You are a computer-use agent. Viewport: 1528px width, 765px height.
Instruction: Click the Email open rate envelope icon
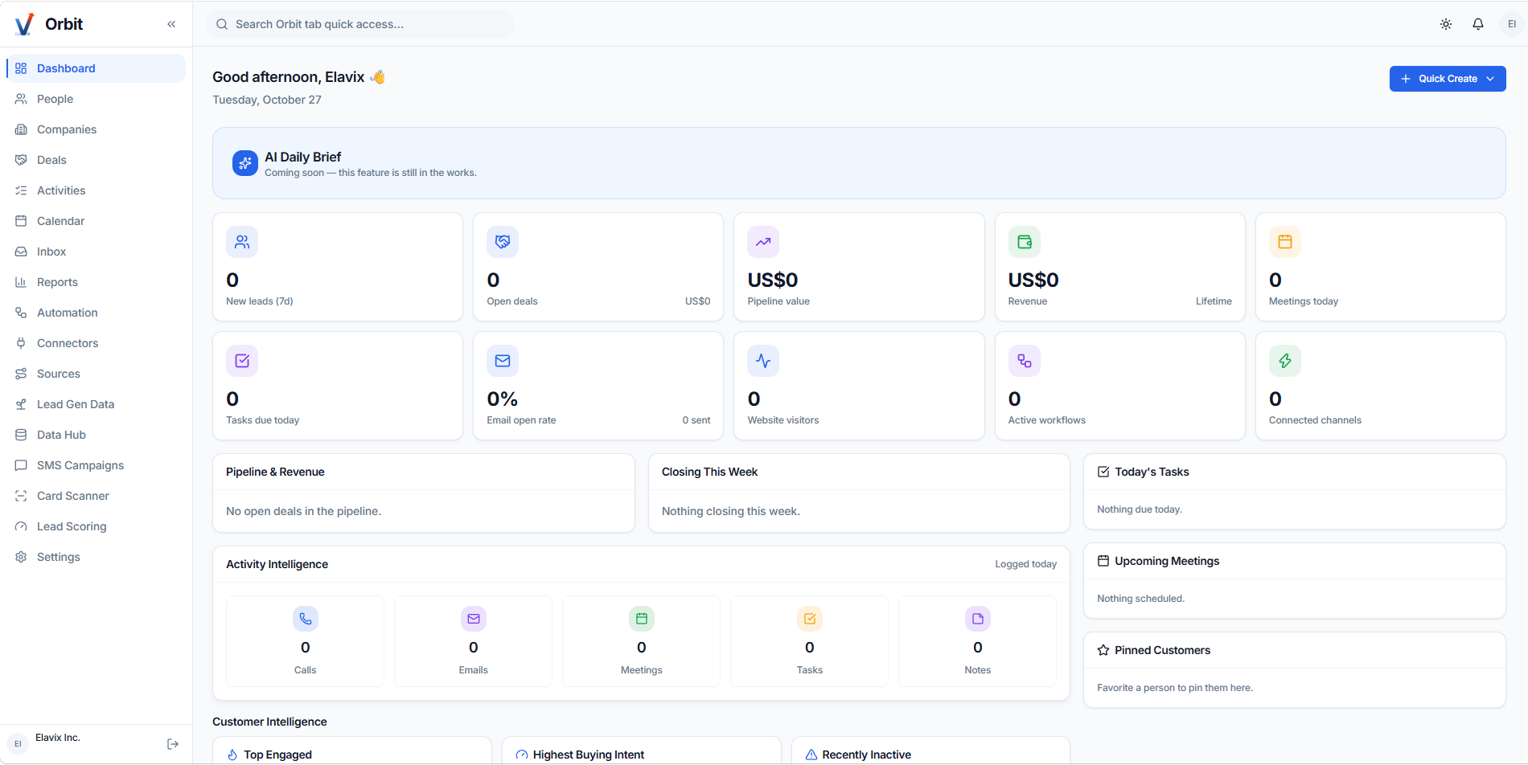[x=503, y=361]
